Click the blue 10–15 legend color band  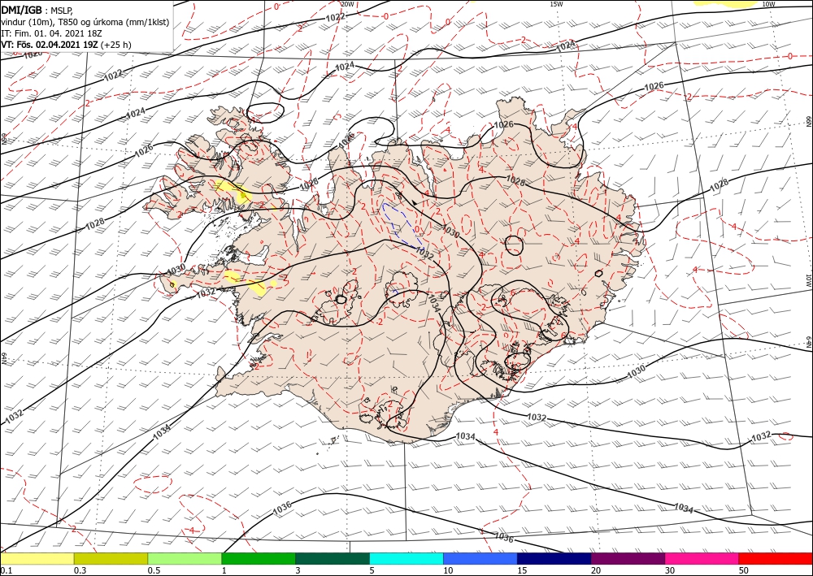click(480, 558)
